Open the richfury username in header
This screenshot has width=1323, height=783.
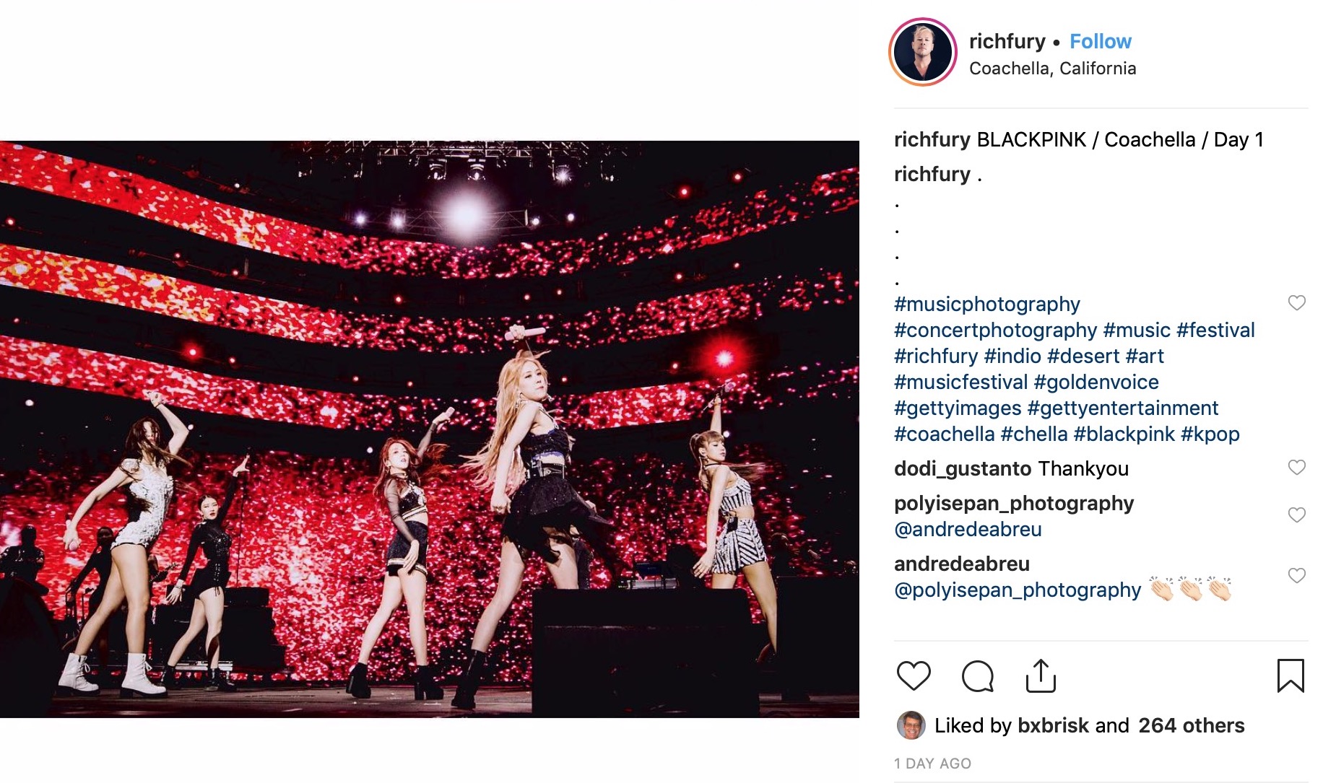tap(1007, 41)
